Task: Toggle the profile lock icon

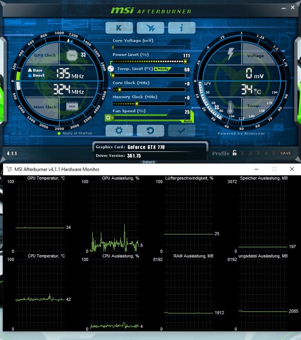Action: pos(235,153)
